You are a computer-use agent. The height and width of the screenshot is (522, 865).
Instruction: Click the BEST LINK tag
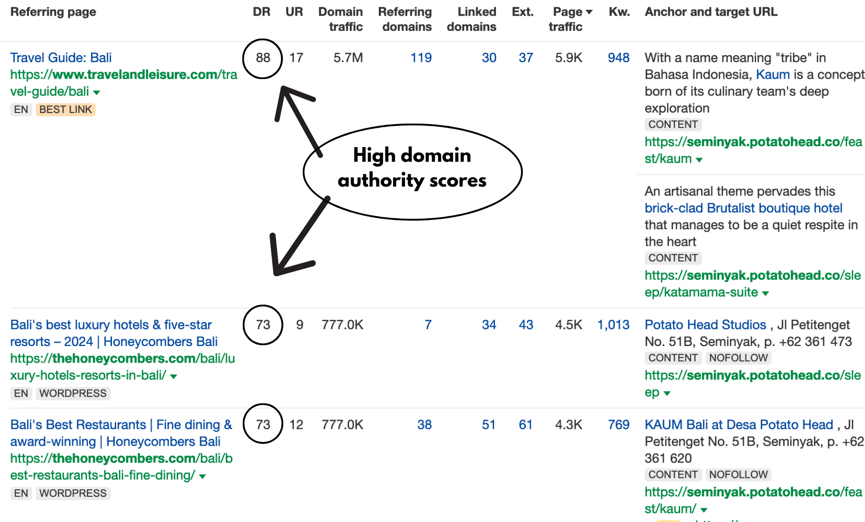tap(66, 109)
